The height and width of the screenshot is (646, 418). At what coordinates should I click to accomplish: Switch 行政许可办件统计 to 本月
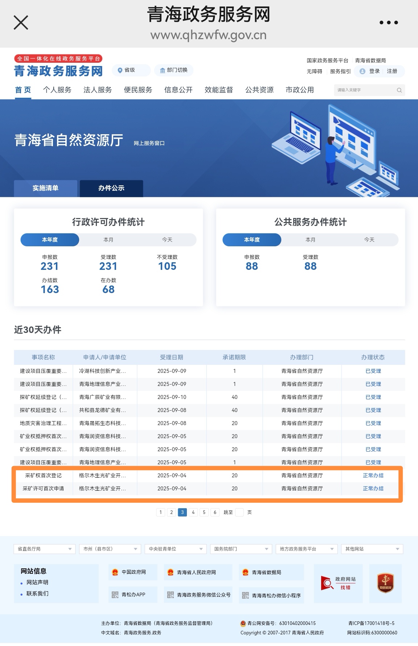[108, 240]
